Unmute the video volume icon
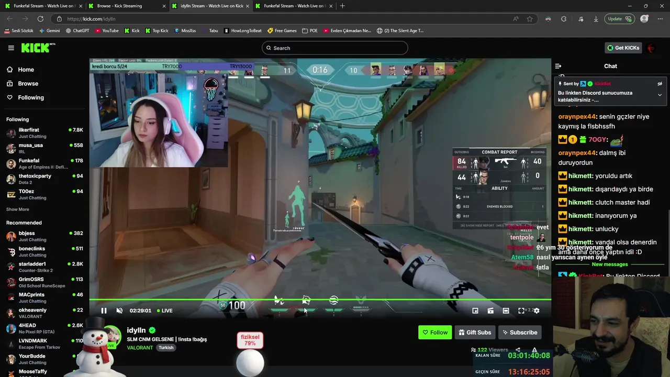The image size is (670, 377). point(119,311)
